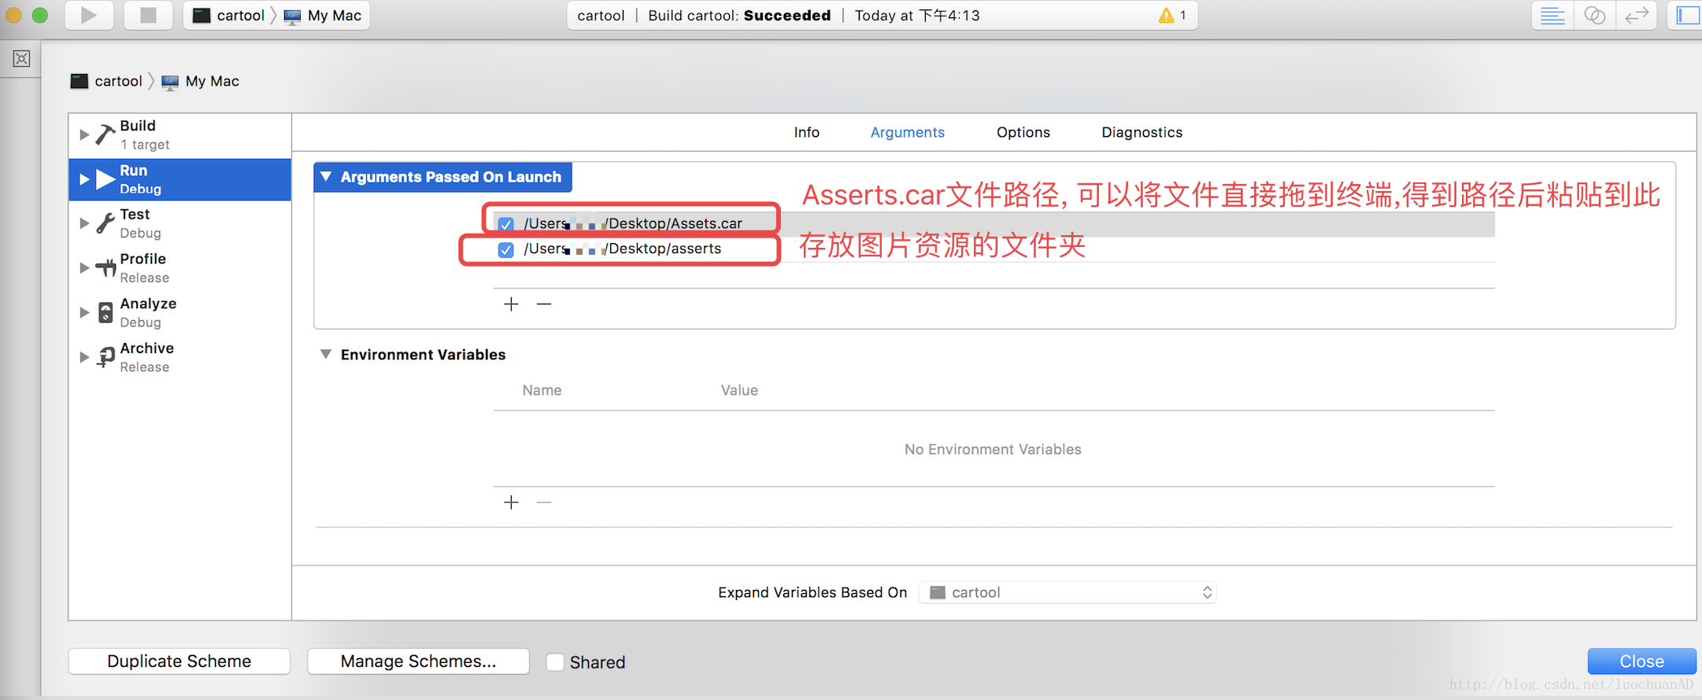Click the Build hammer icon
Screen dimensions: 1702x700
point(105,134)
